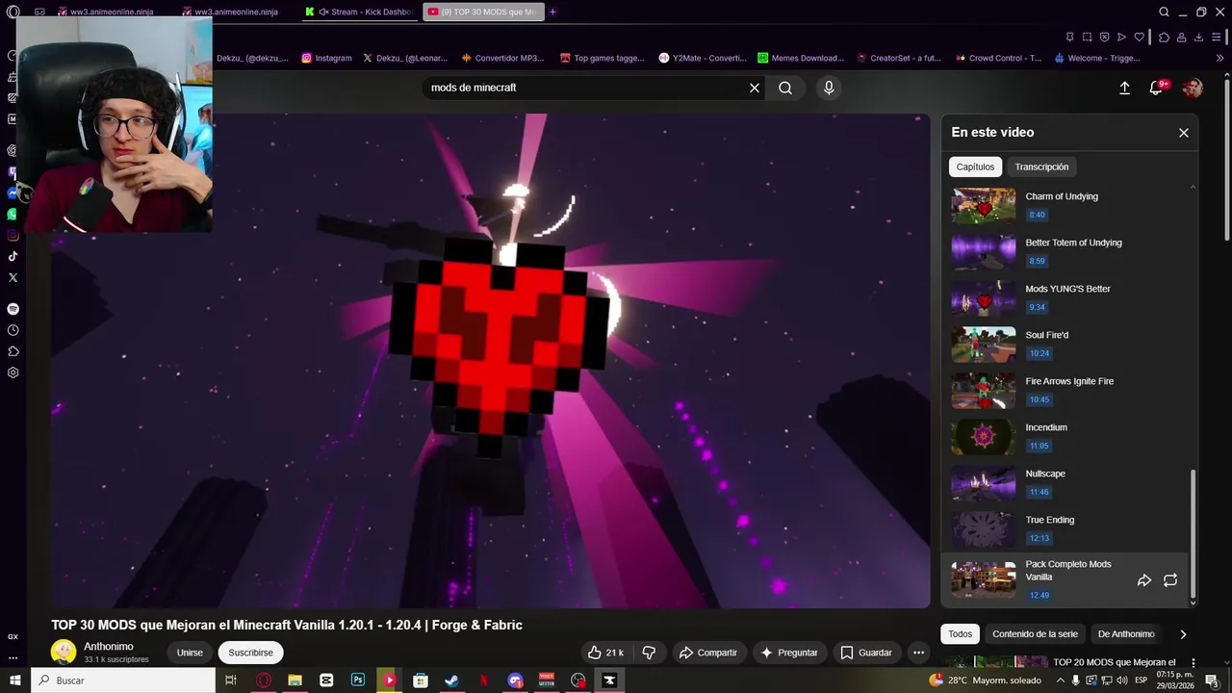Open Opera easy setup menu icon

tap(1218, 38)
